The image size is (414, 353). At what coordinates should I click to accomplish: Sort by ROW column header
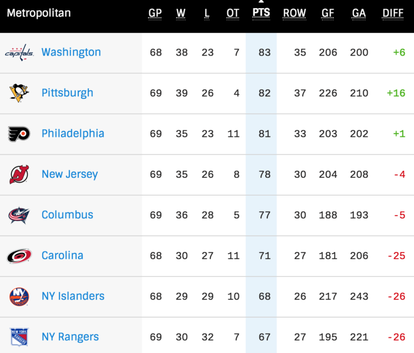tap(294, 13)
